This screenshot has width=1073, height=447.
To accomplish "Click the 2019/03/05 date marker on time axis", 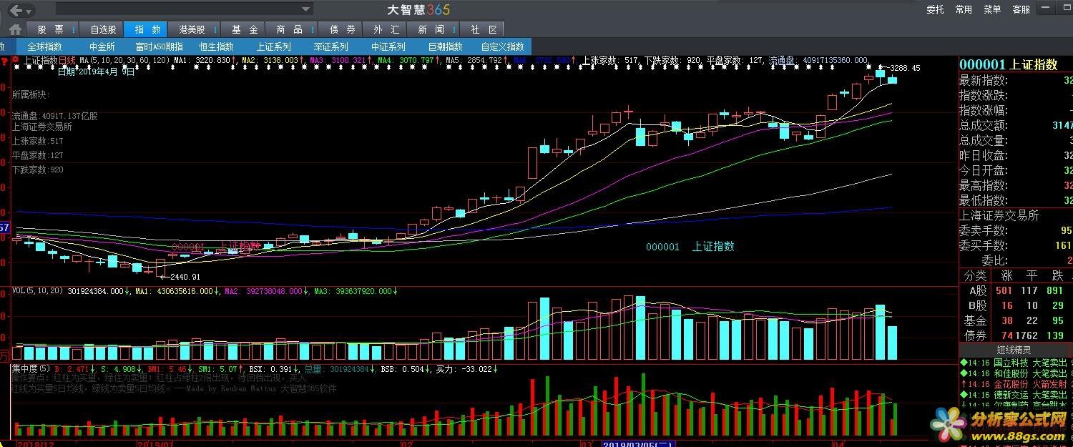I will pyautogui.click(x=638, y=443).
